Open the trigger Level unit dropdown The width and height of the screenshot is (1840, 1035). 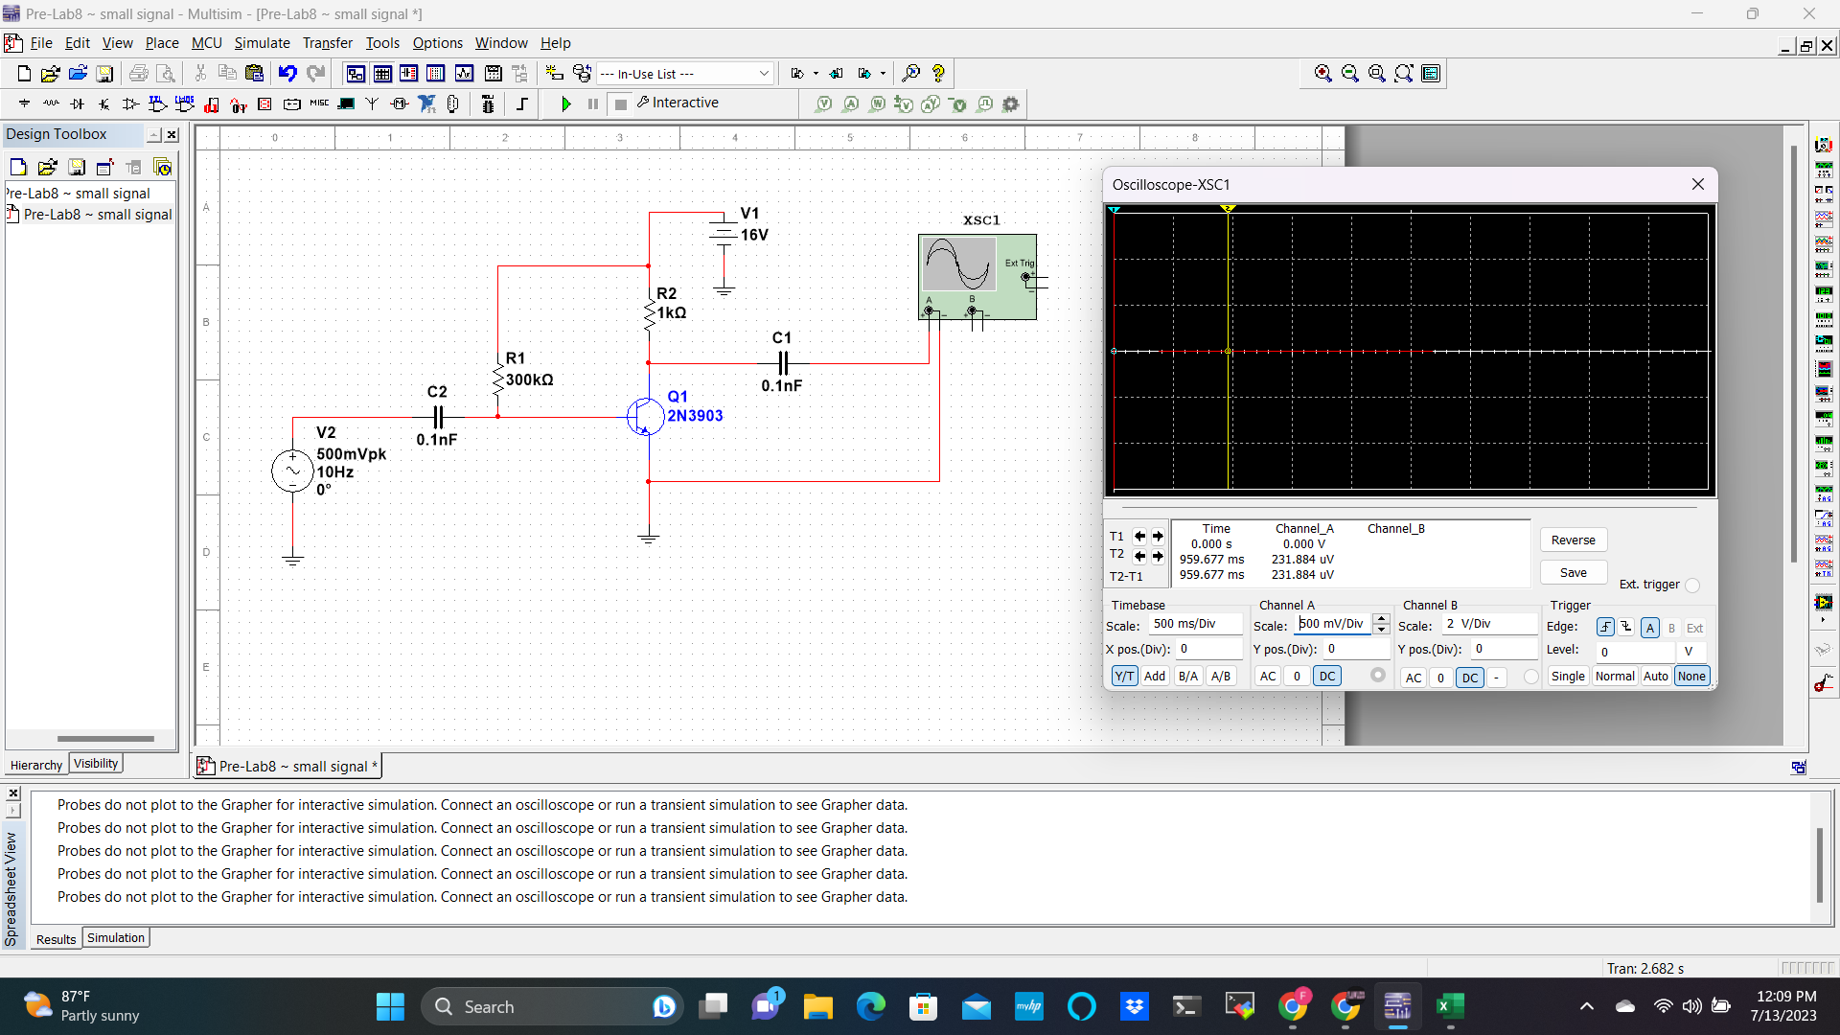tap(1690, 652)
